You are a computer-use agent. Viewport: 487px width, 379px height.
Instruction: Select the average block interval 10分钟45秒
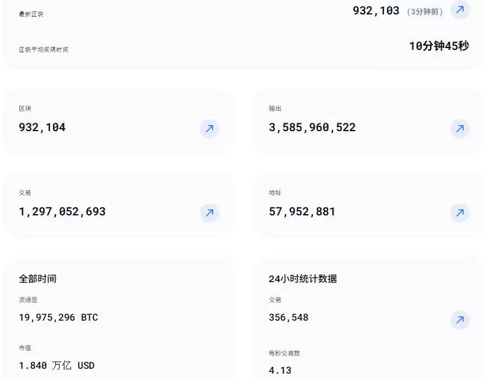pyautogui.click(x=439, y=45)
